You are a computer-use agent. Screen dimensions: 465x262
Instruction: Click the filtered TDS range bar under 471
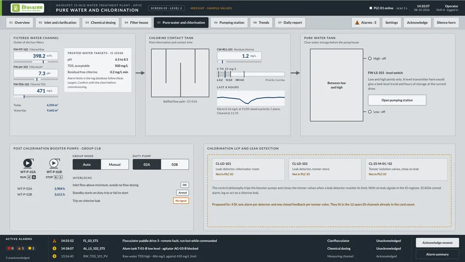point(36,97)
